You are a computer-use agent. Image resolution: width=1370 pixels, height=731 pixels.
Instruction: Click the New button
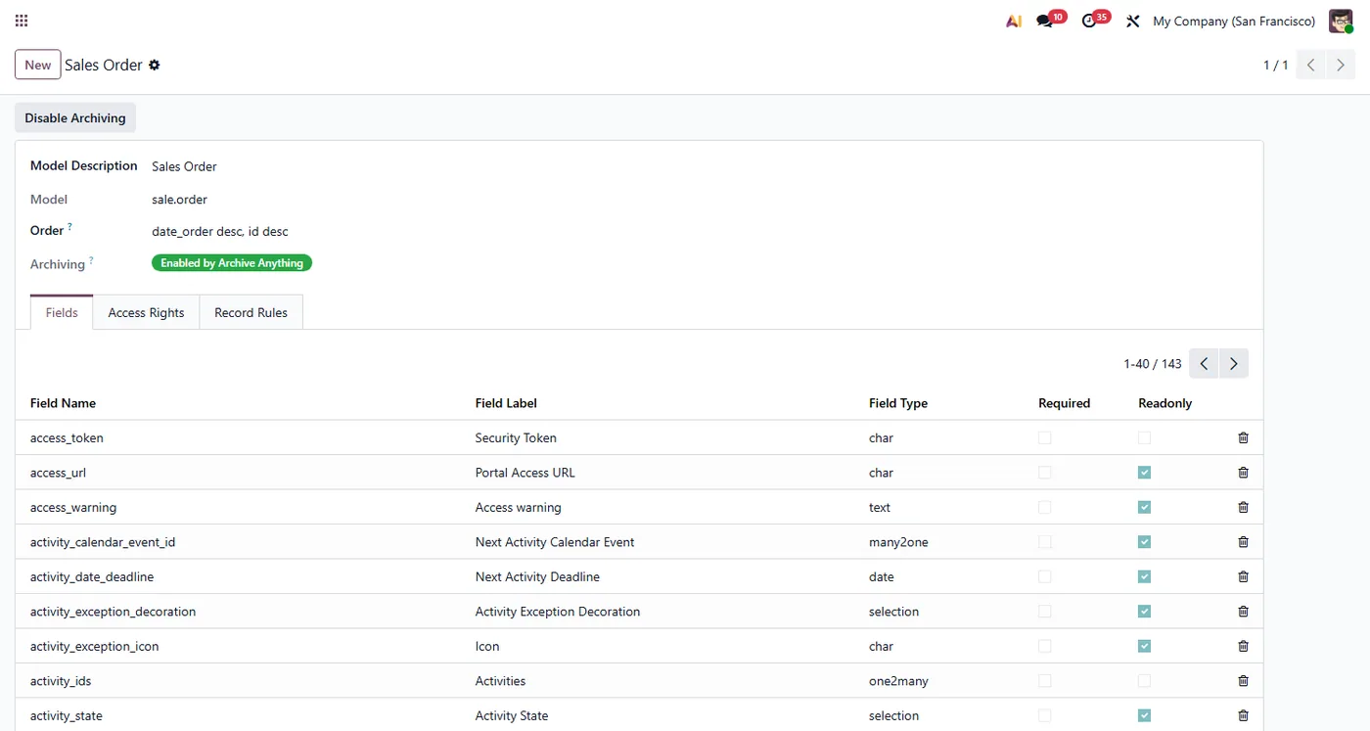(x=38, y=65)
